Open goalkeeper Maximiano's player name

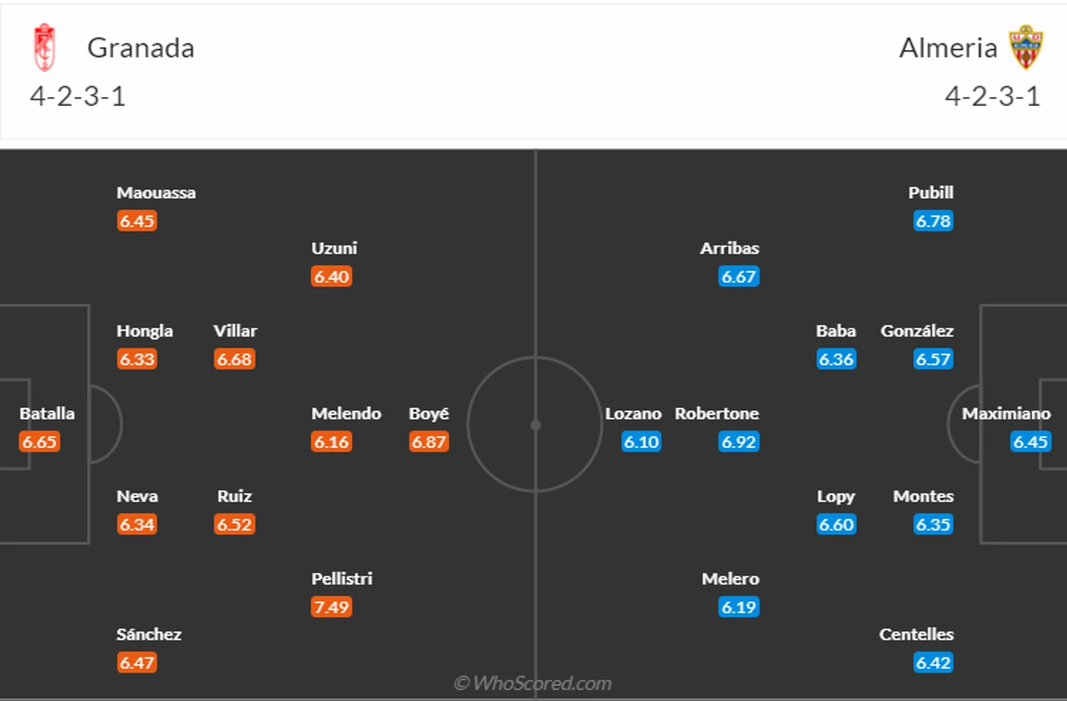[1006, 413]
